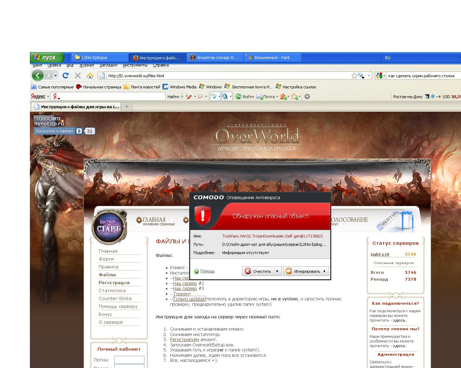Open the Статистика sidebar link
Screen dimensions: 461x368
pyautogui.click(x=112, y=290)
